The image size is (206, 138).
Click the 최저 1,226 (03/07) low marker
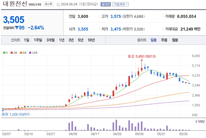[x=16, y=114]
